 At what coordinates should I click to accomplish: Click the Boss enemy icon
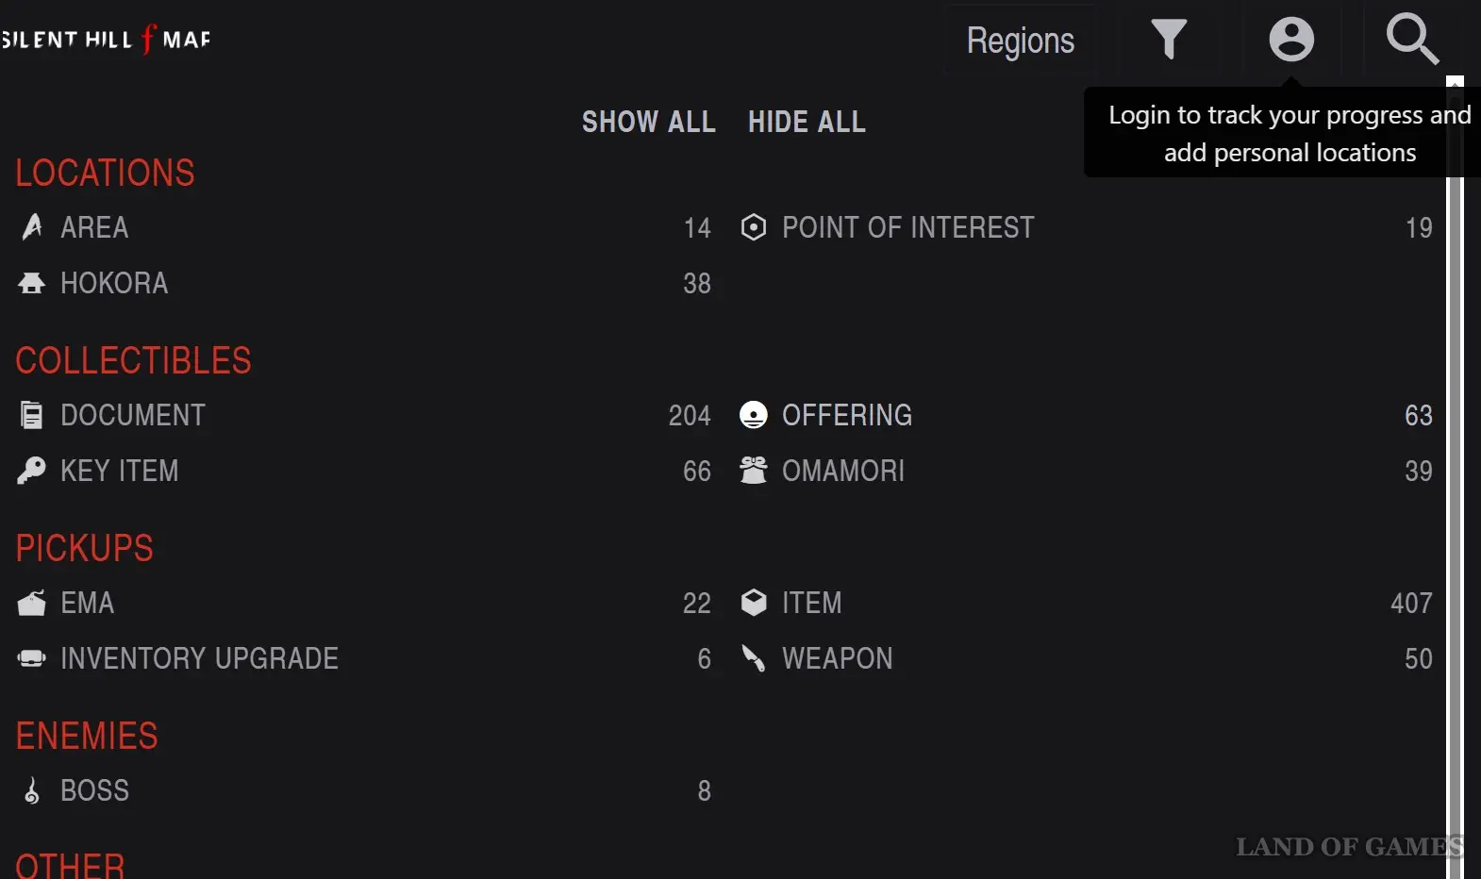click(31, 790)
